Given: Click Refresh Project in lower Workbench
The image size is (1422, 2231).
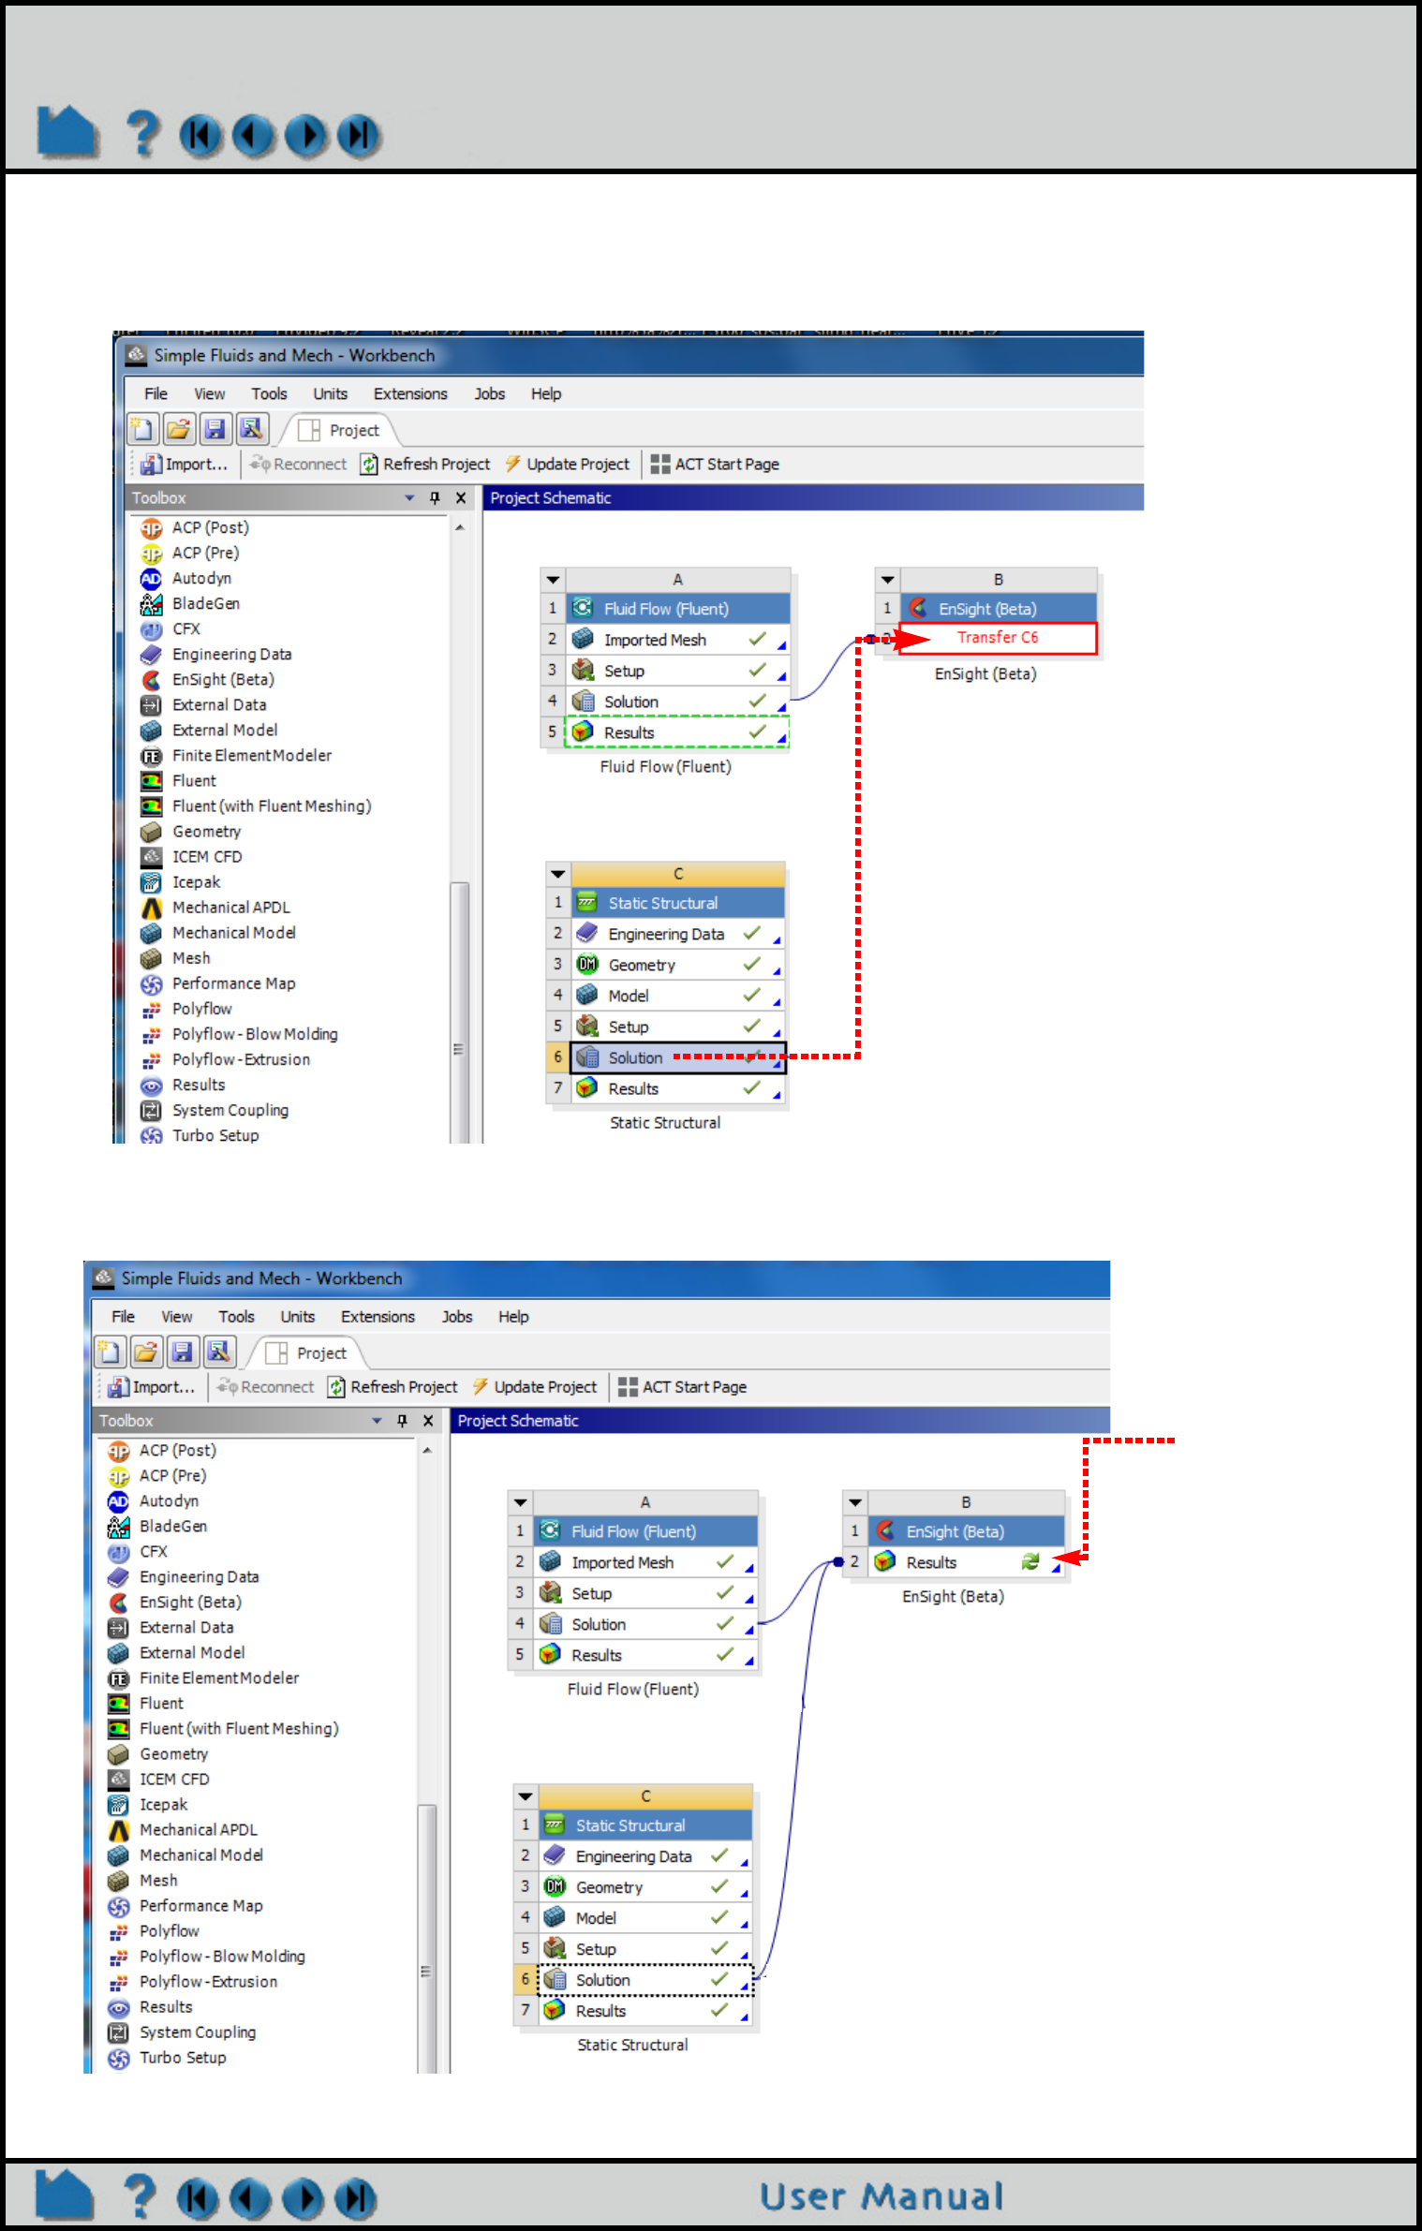Looking at the screenshot, I should click(393, 1386).
